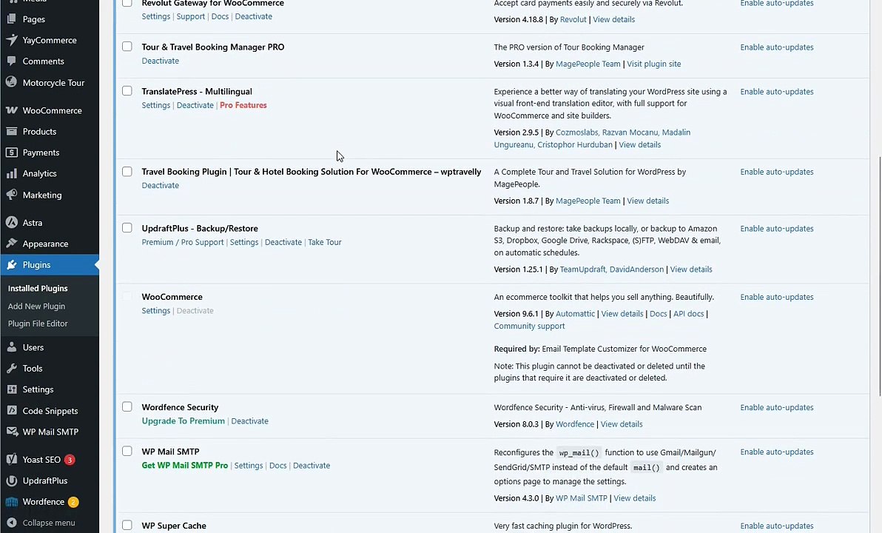Visit plugin site for Tour Booking Manager PRO
Viewport: 882px width, 533px height.
coord(653,64)
